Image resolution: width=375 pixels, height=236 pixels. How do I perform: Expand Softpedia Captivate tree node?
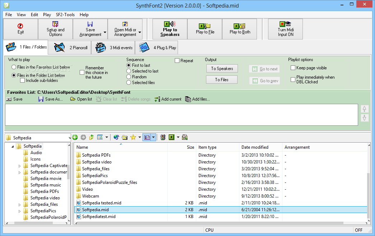coord(20,166)
